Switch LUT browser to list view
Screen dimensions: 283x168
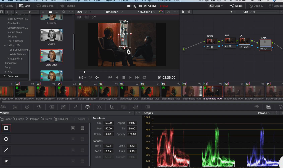click(x=56, y=12)
